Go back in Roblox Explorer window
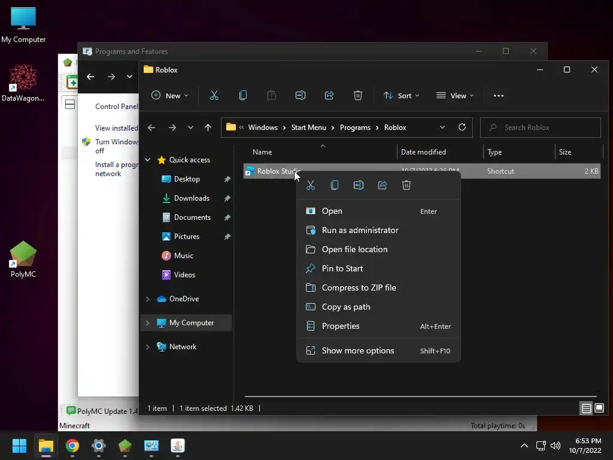The width and height of the screenshot is (613, 460). 151,128
